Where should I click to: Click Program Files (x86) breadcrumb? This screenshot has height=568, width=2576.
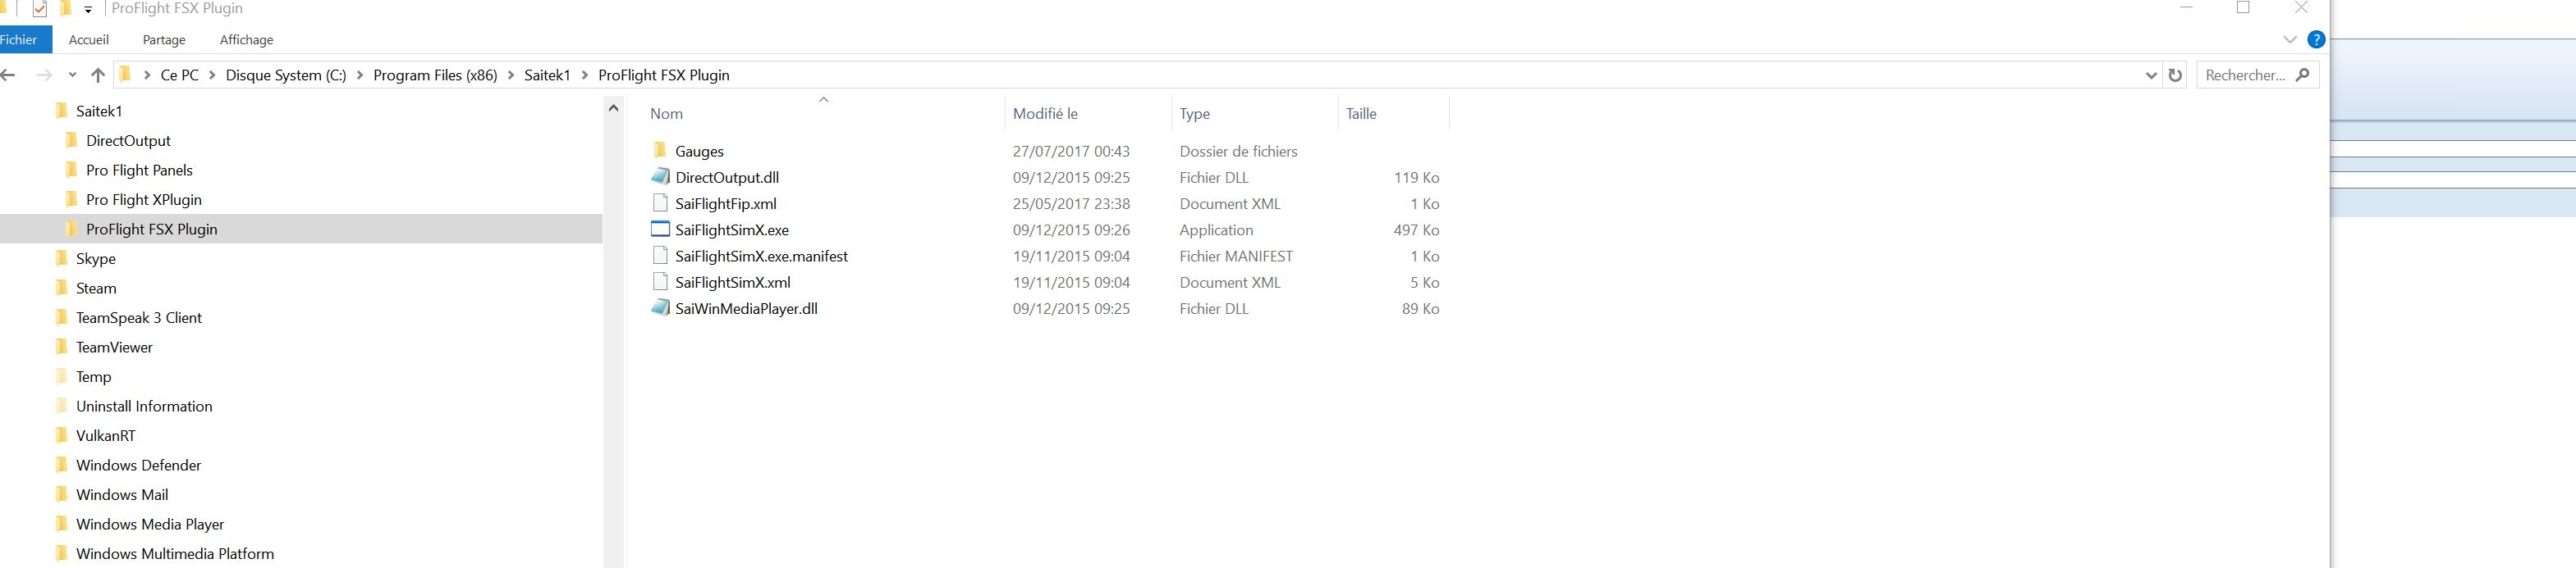point(435,75)
